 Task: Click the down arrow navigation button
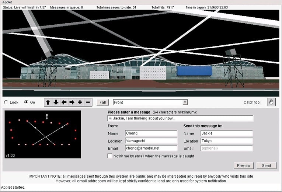tap(56, 102)
